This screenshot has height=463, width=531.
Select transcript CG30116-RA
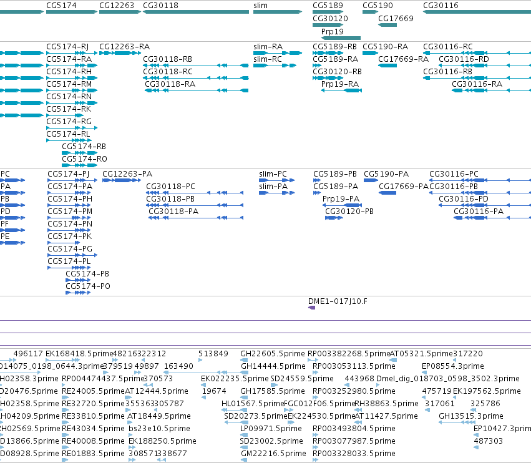(477, 84)
